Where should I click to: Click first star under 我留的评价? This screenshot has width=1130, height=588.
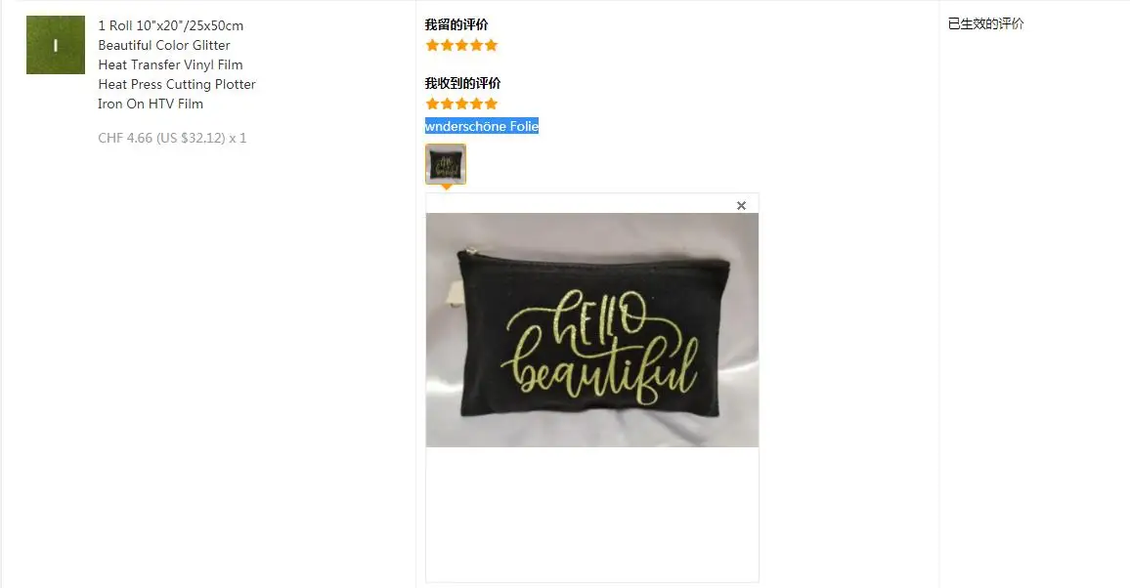pos(432,45)
